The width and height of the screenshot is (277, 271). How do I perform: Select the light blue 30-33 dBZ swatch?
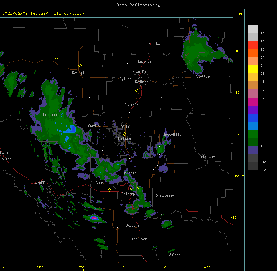pyautogui.click(x=253, y=126)
